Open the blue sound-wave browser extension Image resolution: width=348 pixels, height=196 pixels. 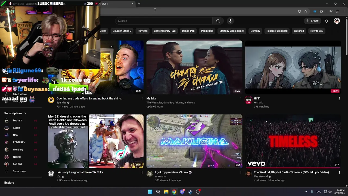pos(315,11)
